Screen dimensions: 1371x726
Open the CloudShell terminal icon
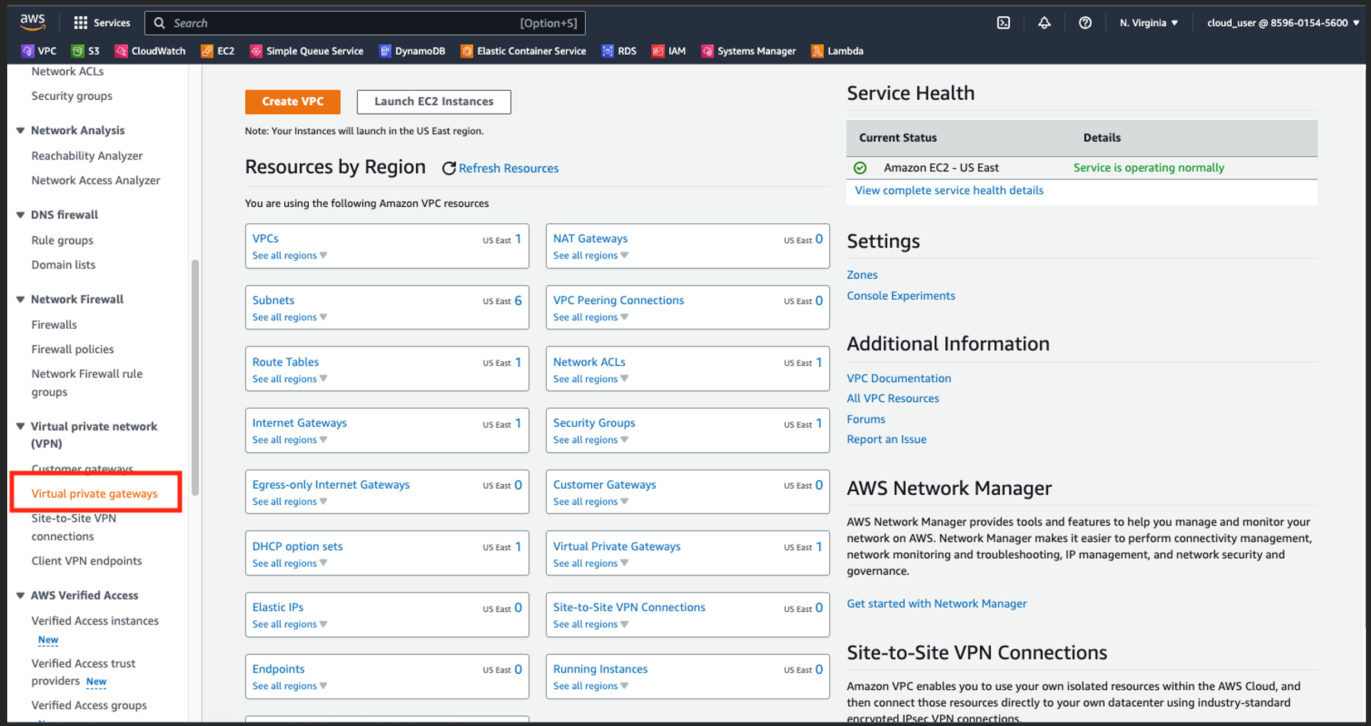(1003, 23)
